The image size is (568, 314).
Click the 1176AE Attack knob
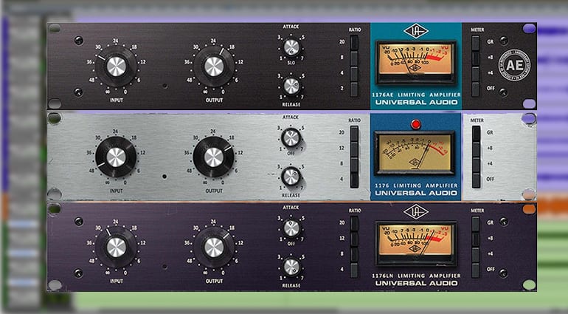click(291, 47)
